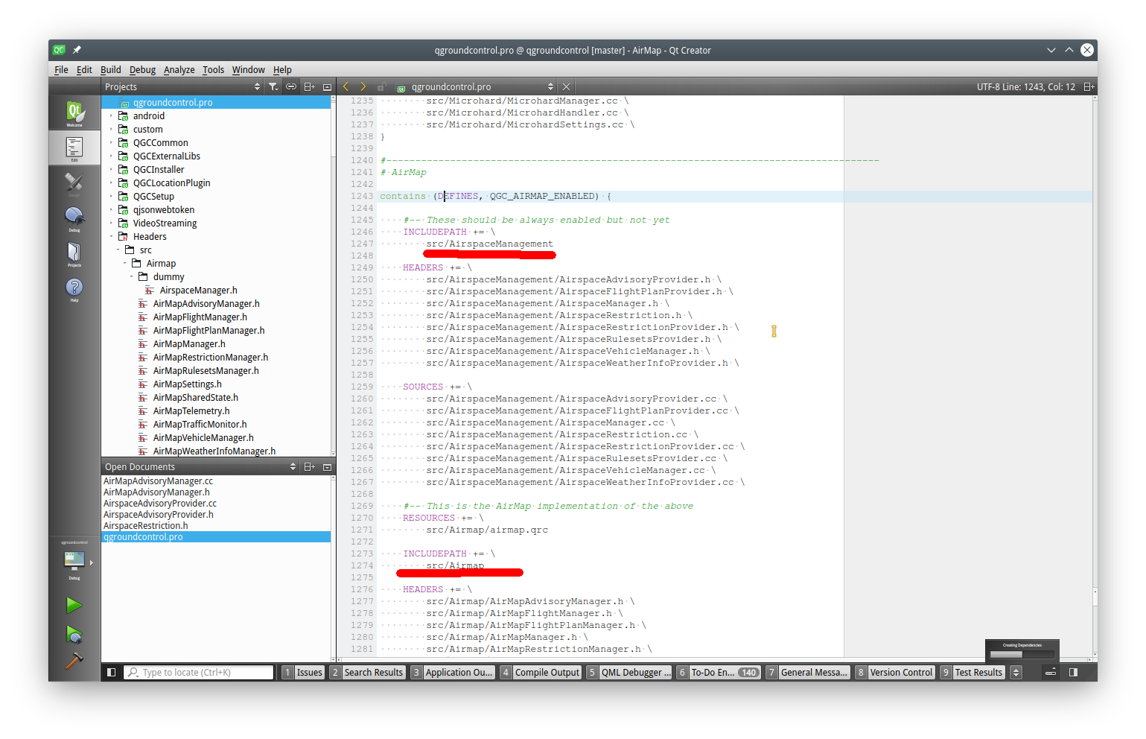The width and height of the screenshot is (1146, 739).
Task: Open Projects mode in sidebar
Action: (x=74, y=253)
